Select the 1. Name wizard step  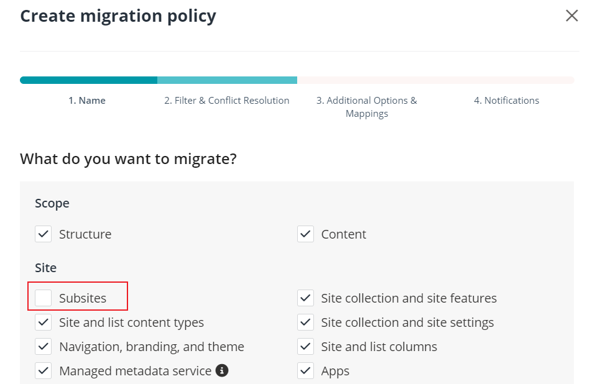click(x=87, y=100)
